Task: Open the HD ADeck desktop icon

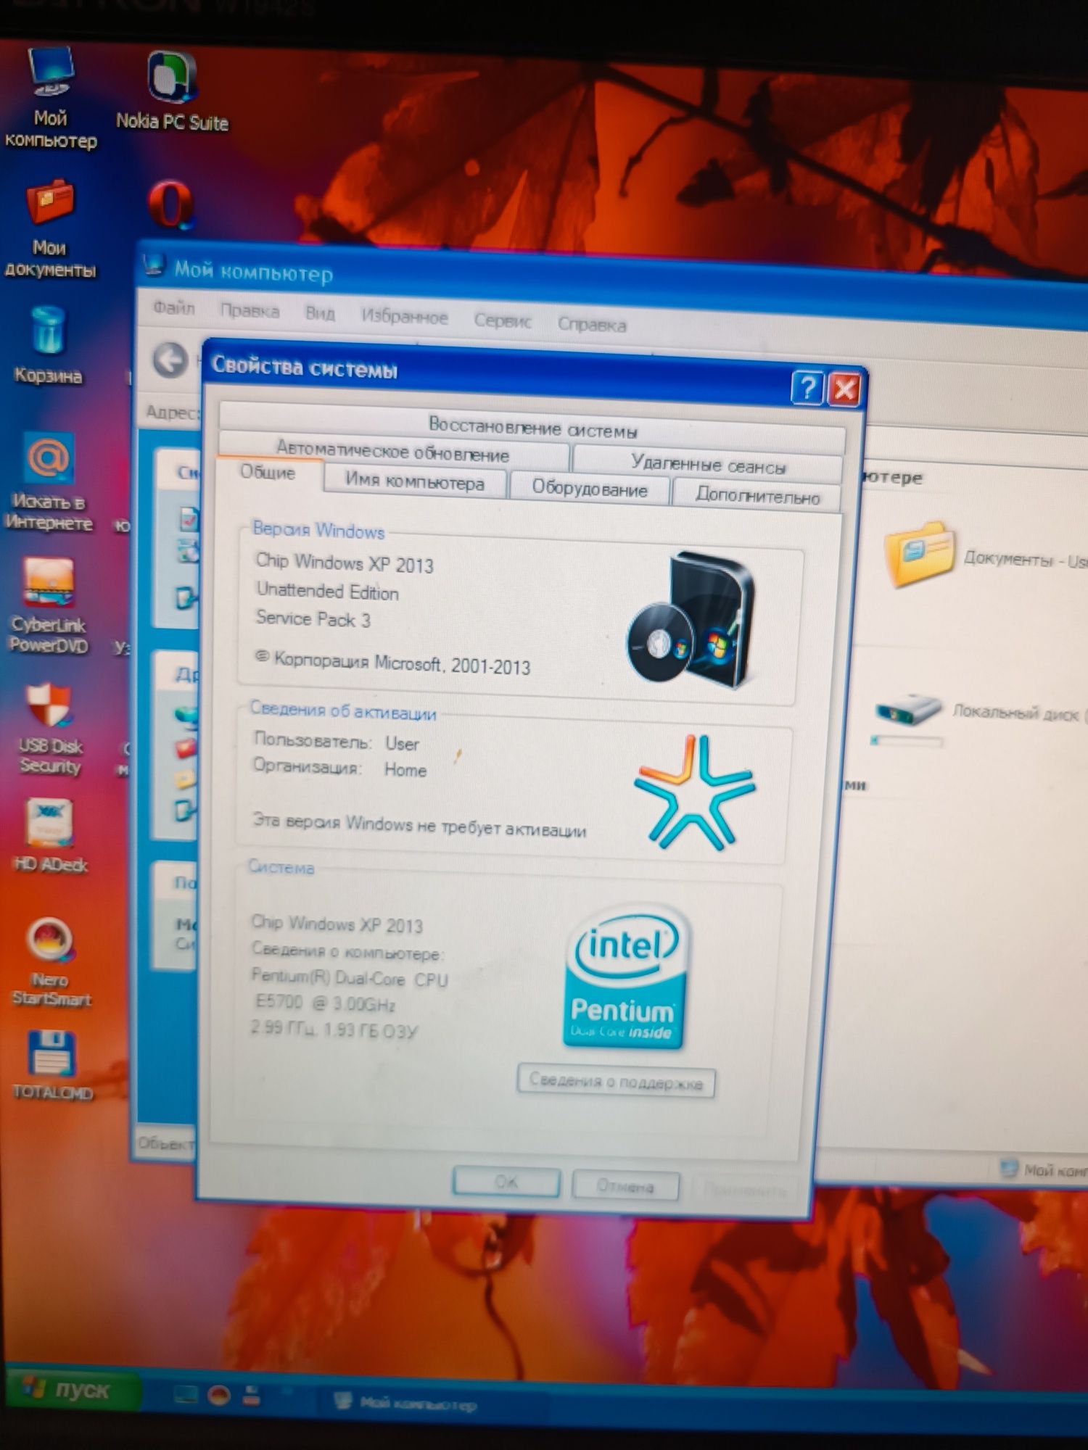Action: [x=49, y=835]
